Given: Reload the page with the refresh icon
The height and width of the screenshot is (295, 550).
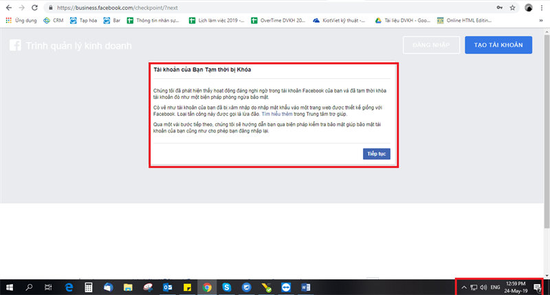Looking at the screenshot, I should [x=34, y=8].
